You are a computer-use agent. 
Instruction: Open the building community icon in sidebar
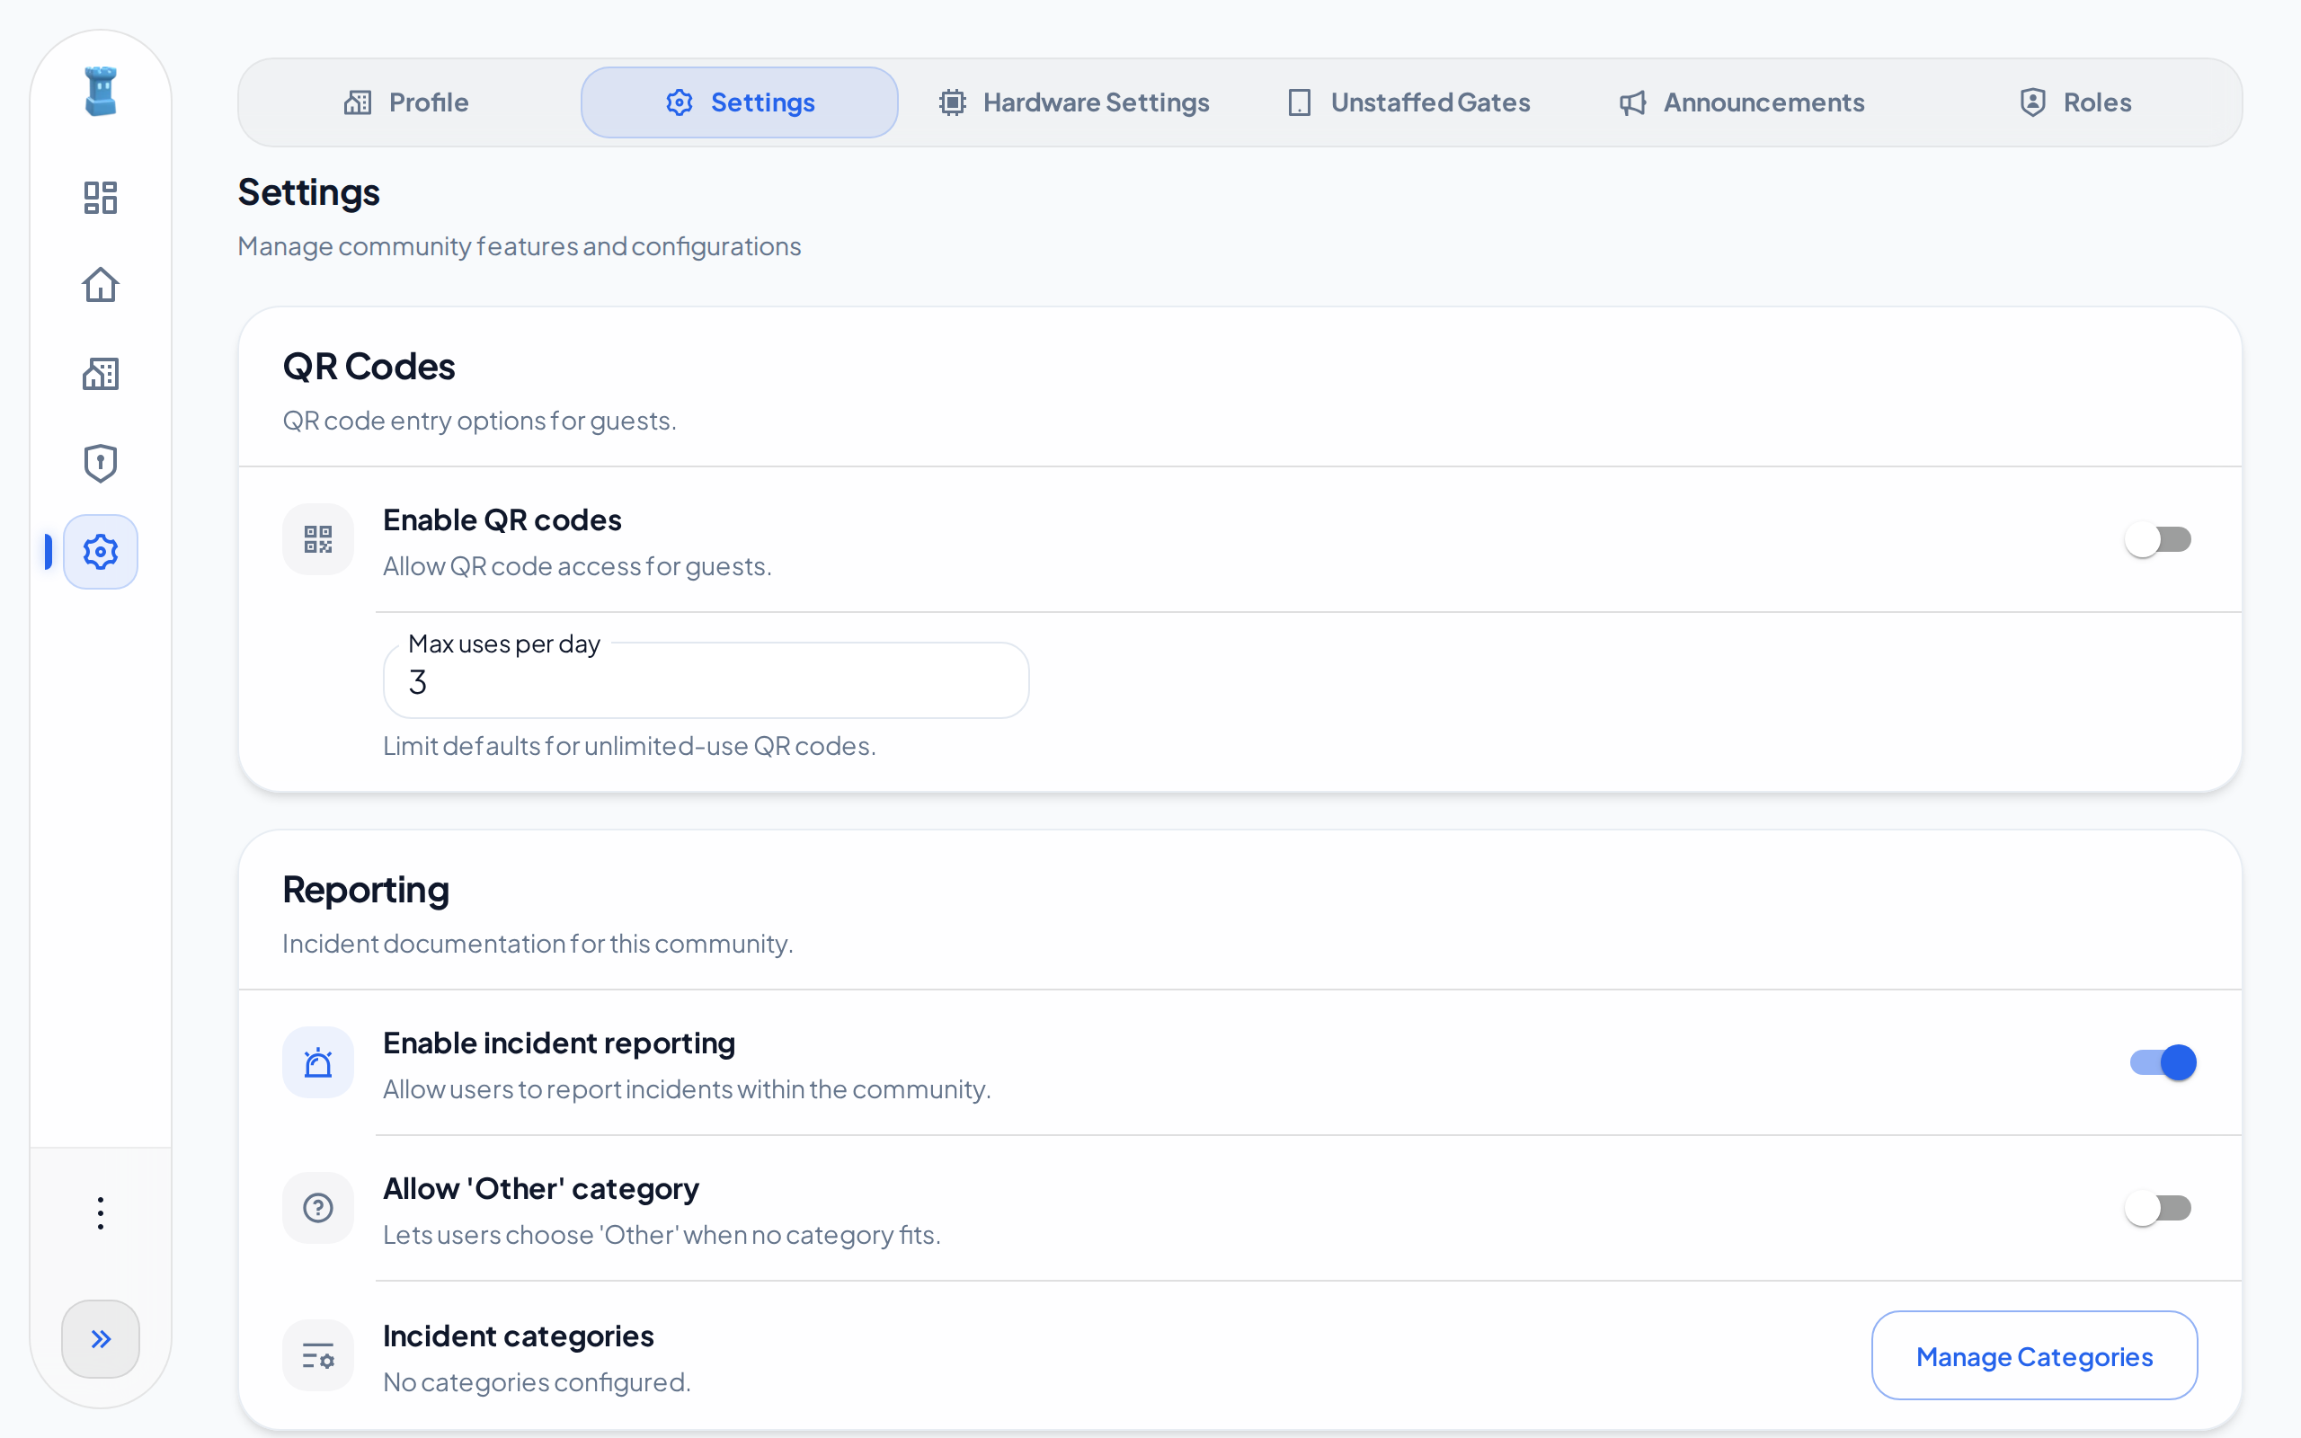pyautogui.click(x=101, y=374)
